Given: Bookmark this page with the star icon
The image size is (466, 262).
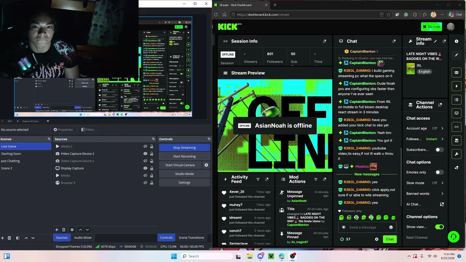Looking at the screenshot, I should click(389, 15).
